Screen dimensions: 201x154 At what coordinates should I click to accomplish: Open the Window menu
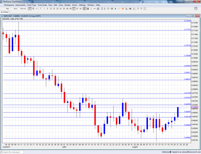91,5
